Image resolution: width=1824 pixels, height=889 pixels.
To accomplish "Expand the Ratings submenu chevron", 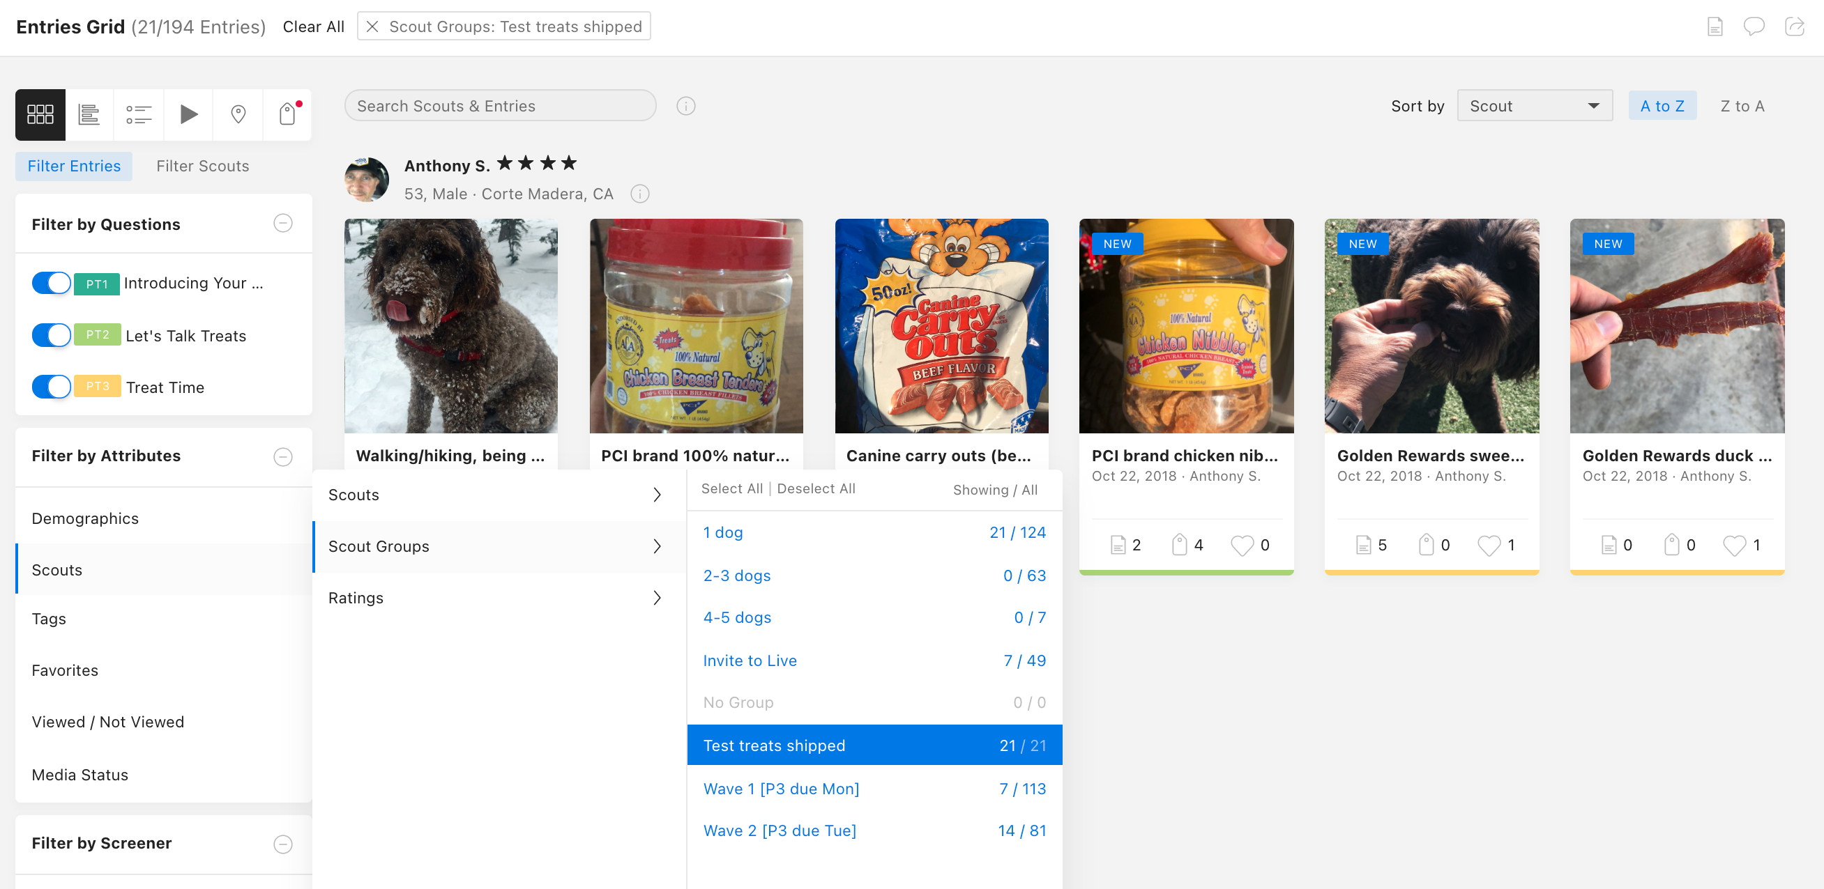I will coord(656,598).
